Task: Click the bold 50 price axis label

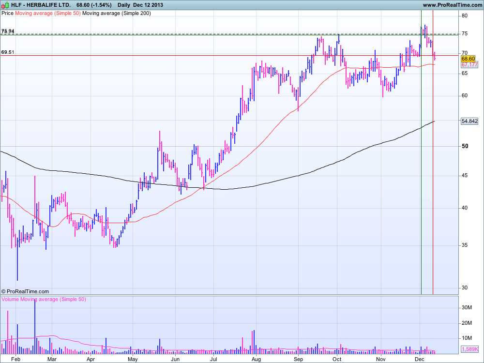Action: click(x=465, y=146)
